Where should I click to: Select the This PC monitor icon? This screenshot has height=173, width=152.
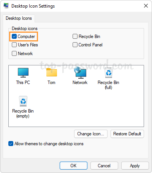coord(23,73)
